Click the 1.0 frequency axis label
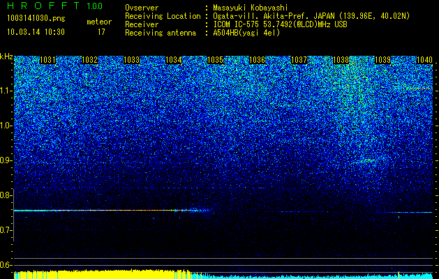This screenshot has width=439, height=279. [6, 126]
